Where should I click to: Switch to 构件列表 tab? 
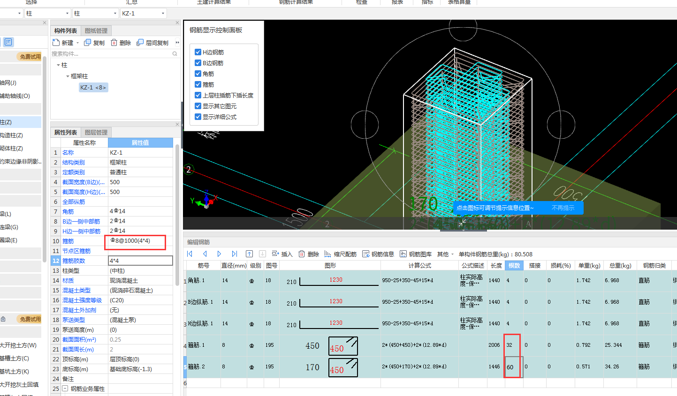(x=66, y=31)
